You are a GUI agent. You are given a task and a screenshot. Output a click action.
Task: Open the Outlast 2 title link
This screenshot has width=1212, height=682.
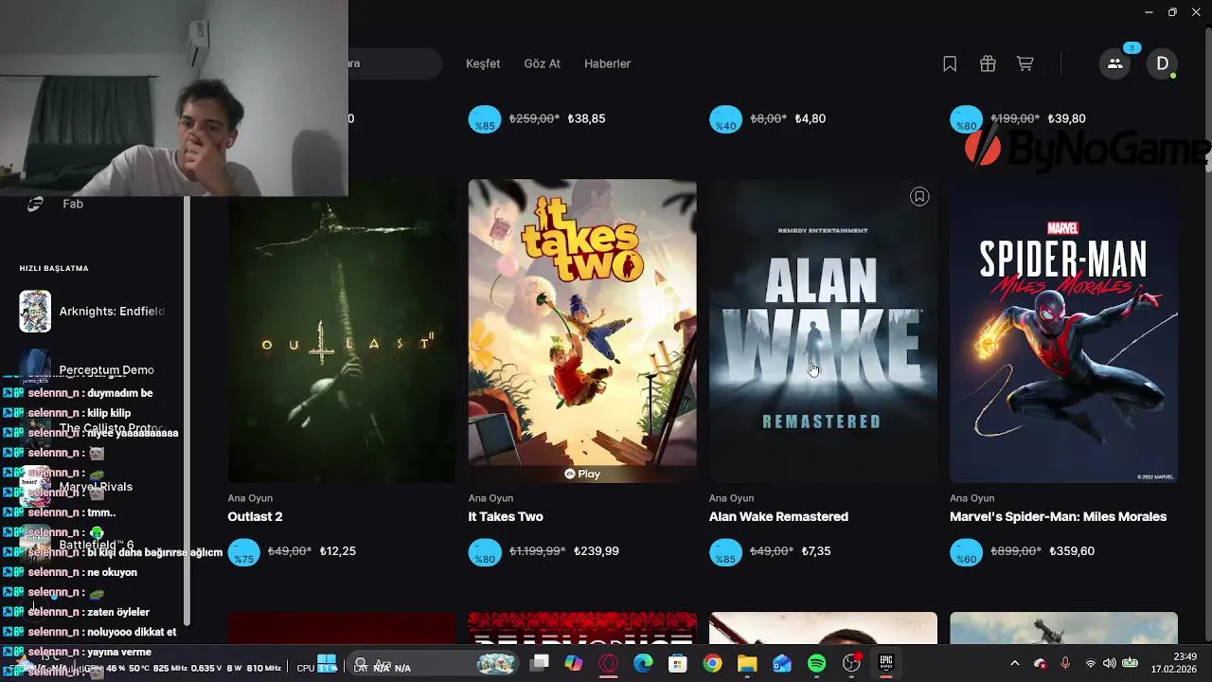point(256,517)
